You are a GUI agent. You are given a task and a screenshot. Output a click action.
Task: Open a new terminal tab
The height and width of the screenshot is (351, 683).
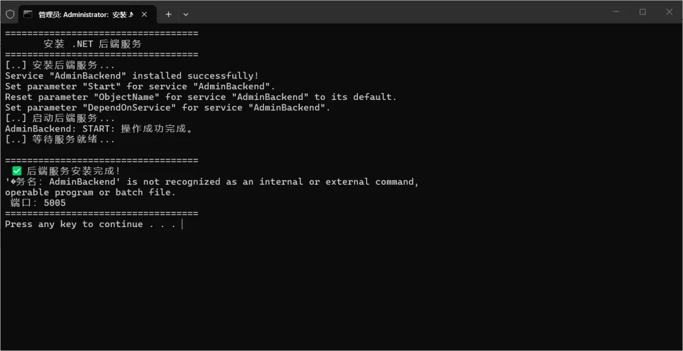(x=168, y=14)
